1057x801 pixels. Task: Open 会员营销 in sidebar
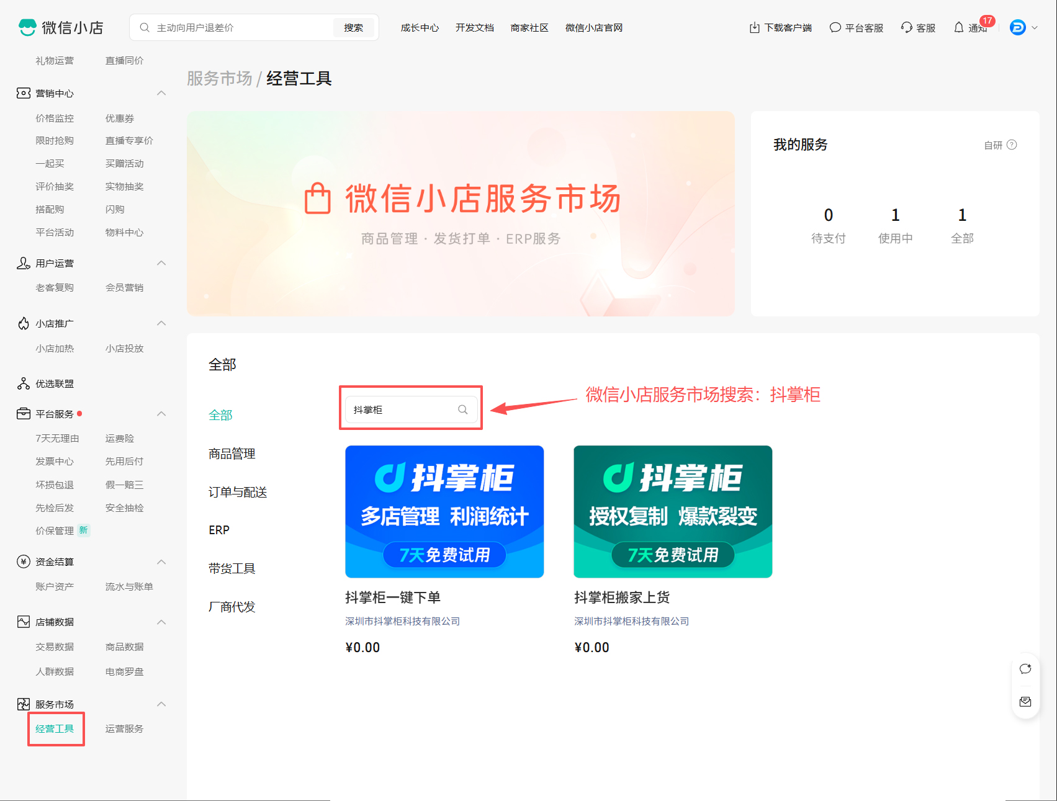(x=124, y=287)
